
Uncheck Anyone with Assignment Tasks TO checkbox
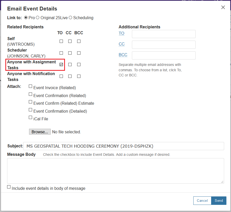(61, 65)
